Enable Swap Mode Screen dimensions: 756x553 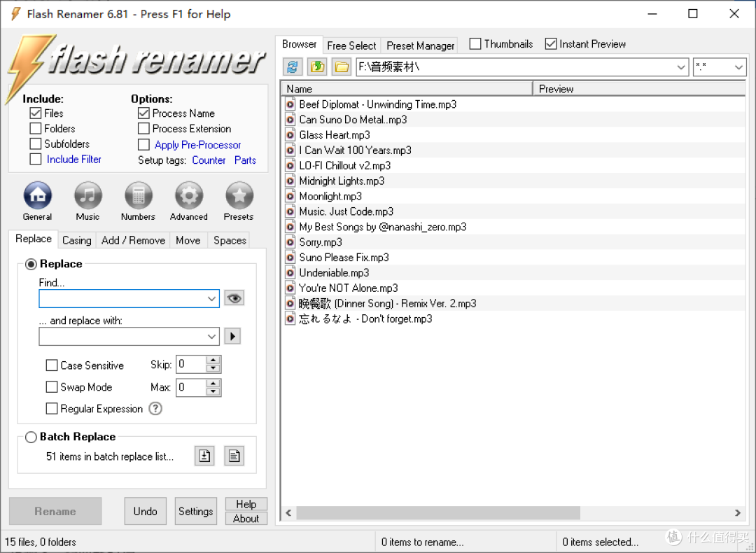[x=52, y=387]
